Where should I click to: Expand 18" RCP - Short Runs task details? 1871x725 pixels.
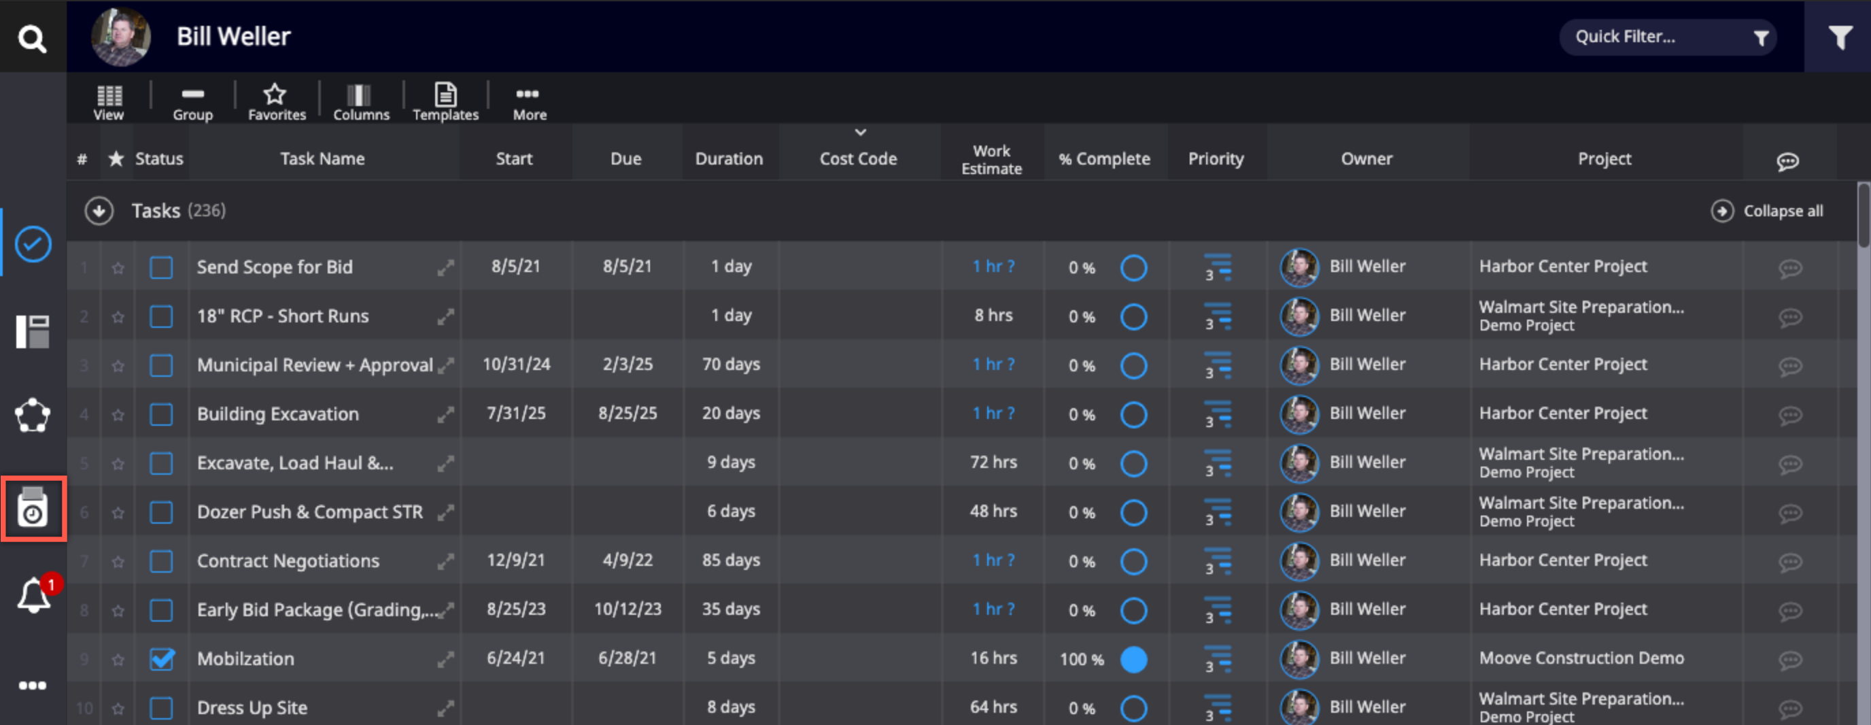[x=445, y=317]
